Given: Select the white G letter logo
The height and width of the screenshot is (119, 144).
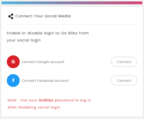Looking at the screenshot, I should click(x=13, y=62).
